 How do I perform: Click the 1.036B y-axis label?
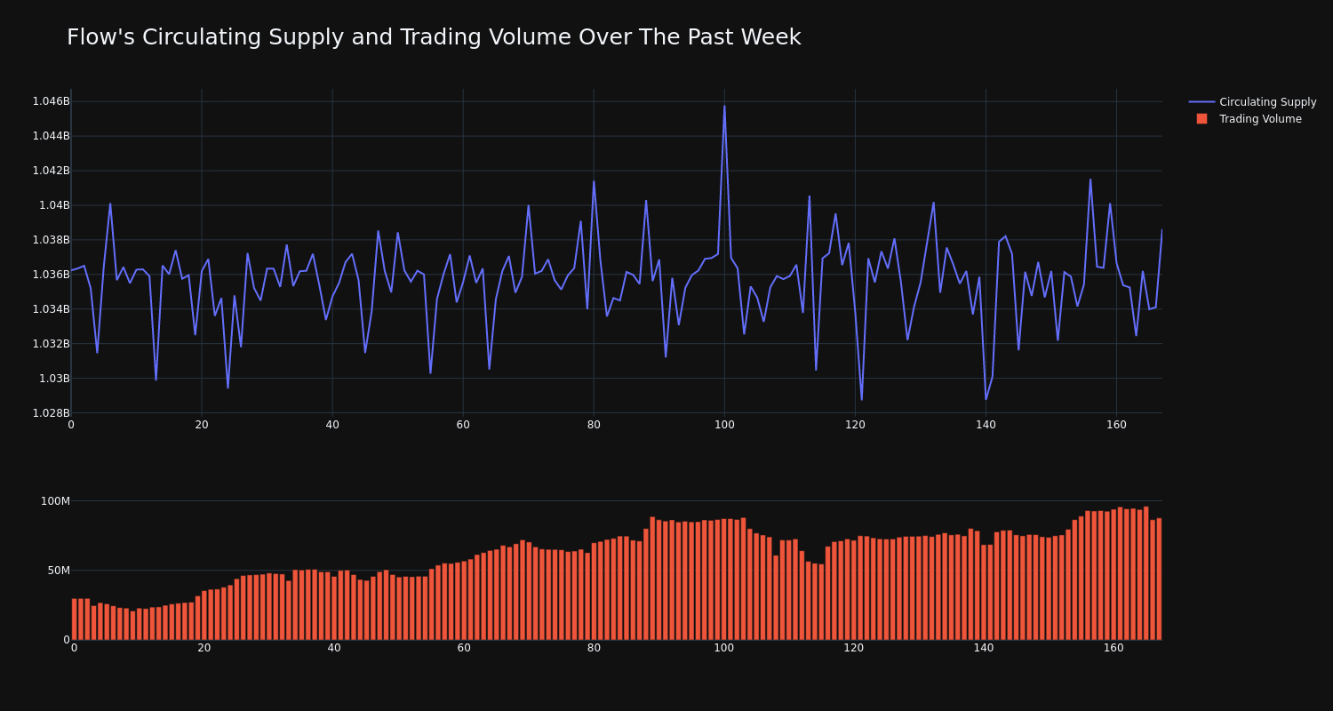[x=51, y=275]
